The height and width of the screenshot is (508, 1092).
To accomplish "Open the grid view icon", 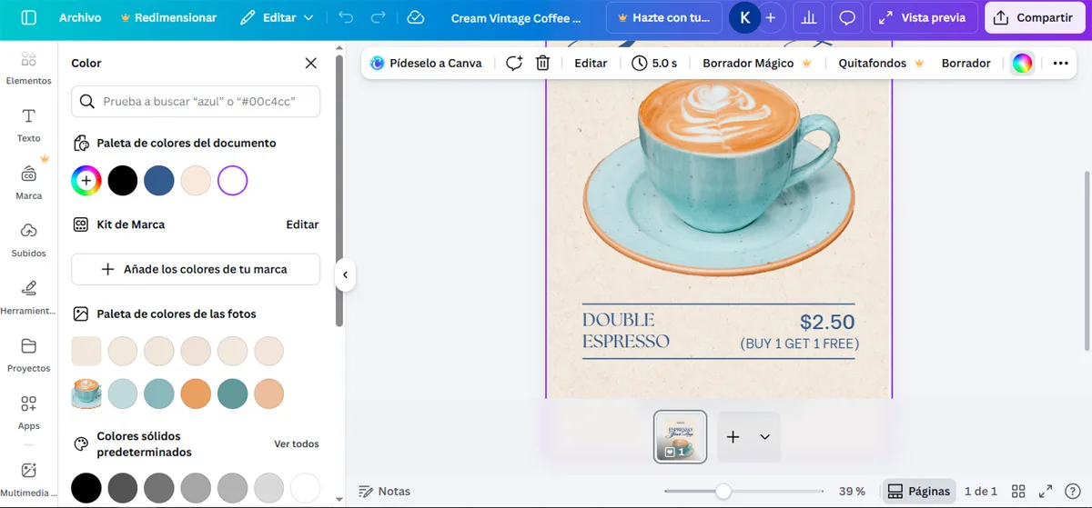I will (x=1019, y=491).
